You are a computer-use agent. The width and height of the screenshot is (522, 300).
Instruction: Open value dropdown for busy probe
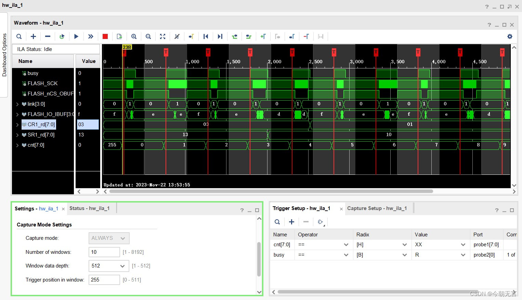pyautogui.click(x=463, y=255)
